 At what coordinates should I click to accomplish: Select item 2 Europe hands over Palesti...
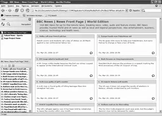pyautogui.click(x=15, y=72)
